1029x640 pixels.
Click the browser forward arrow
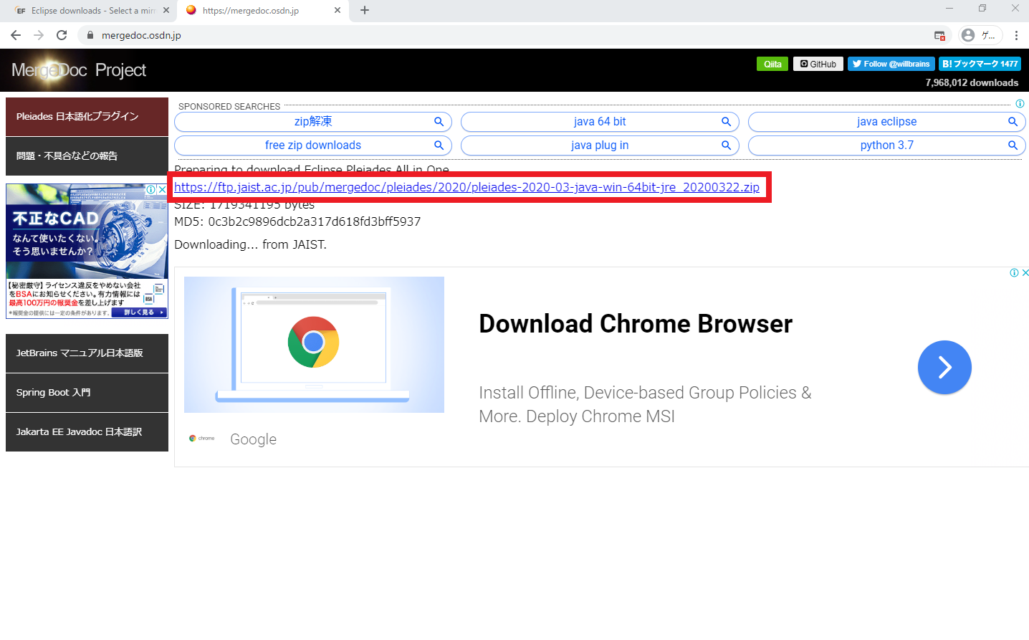(39, 35)
